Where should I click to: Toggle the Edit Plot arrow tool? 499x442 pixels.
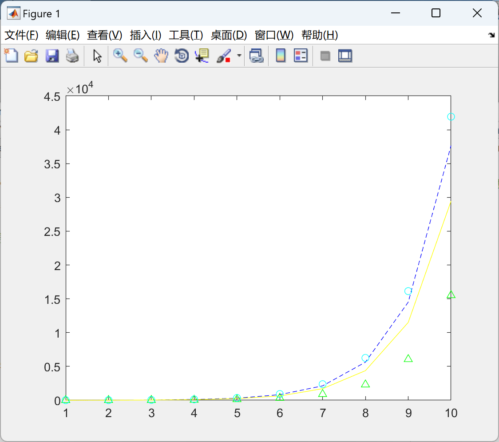pyautogui.click(x=97, y=56)
